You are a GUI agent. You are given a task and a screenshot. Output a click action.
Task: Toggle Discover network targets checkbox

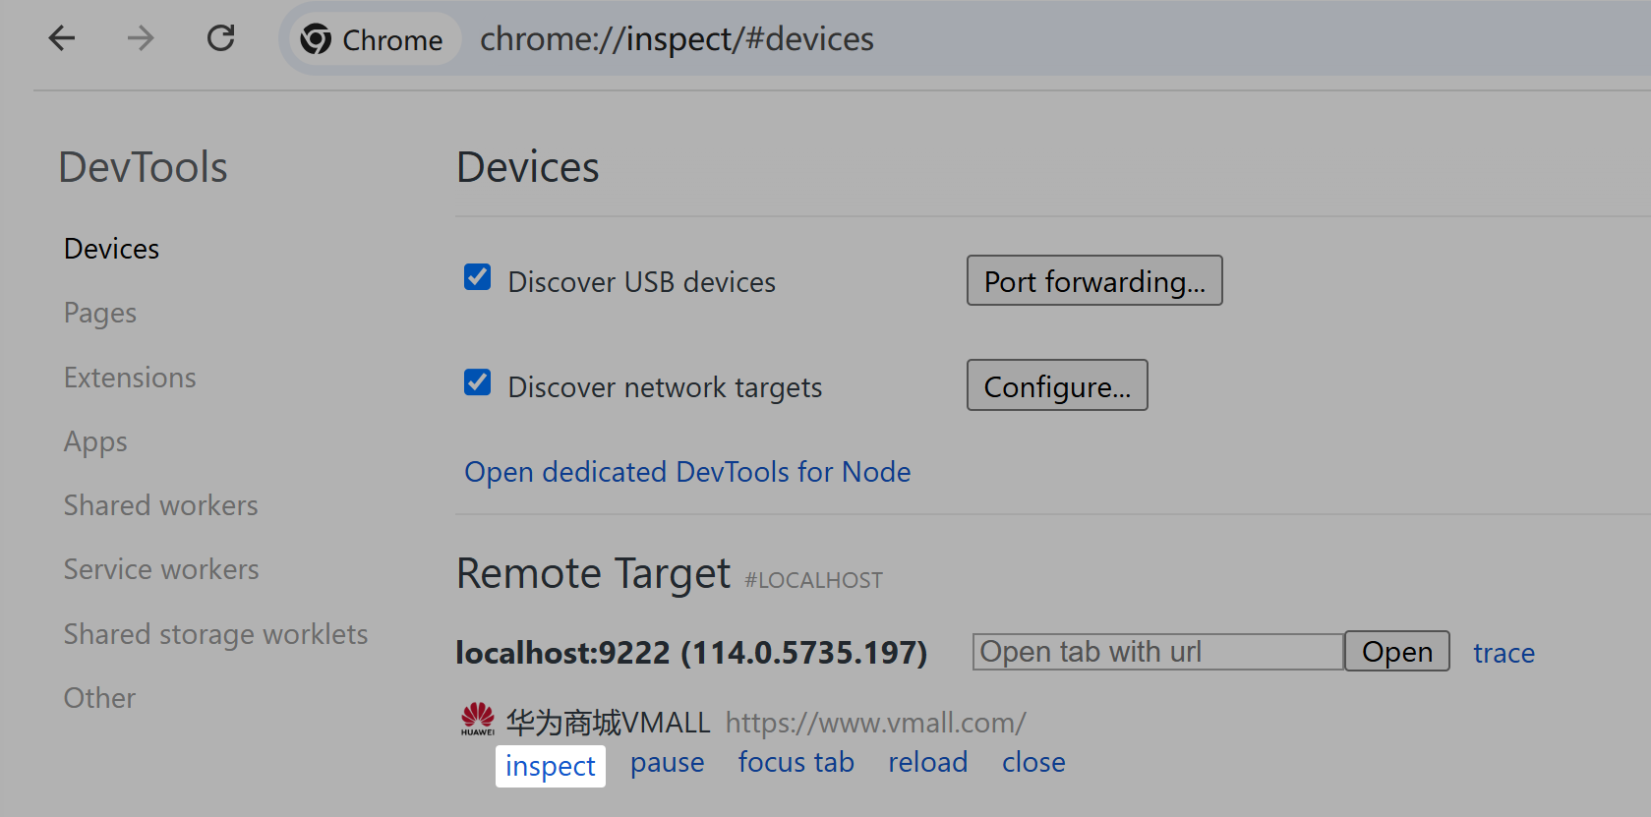tap(478, 381)
